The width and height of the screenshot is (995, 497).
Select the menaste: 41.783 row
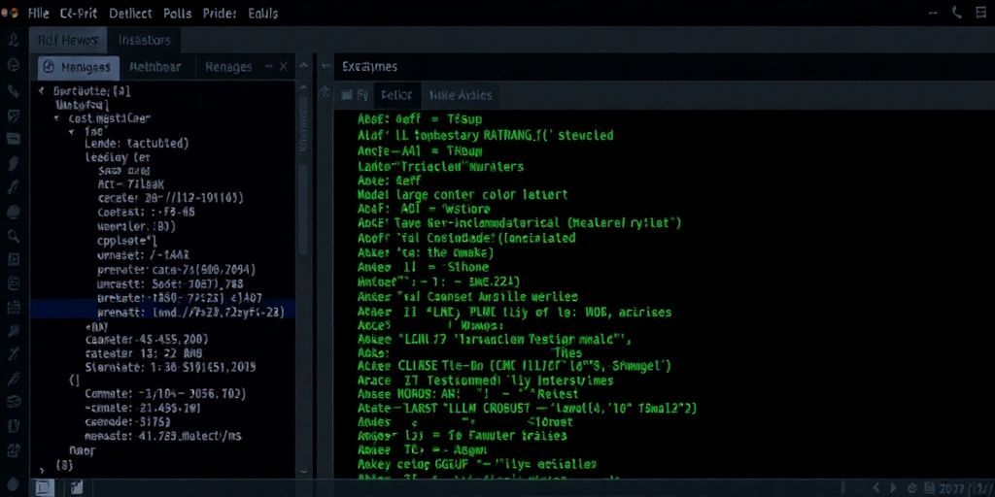pos(163,436)
